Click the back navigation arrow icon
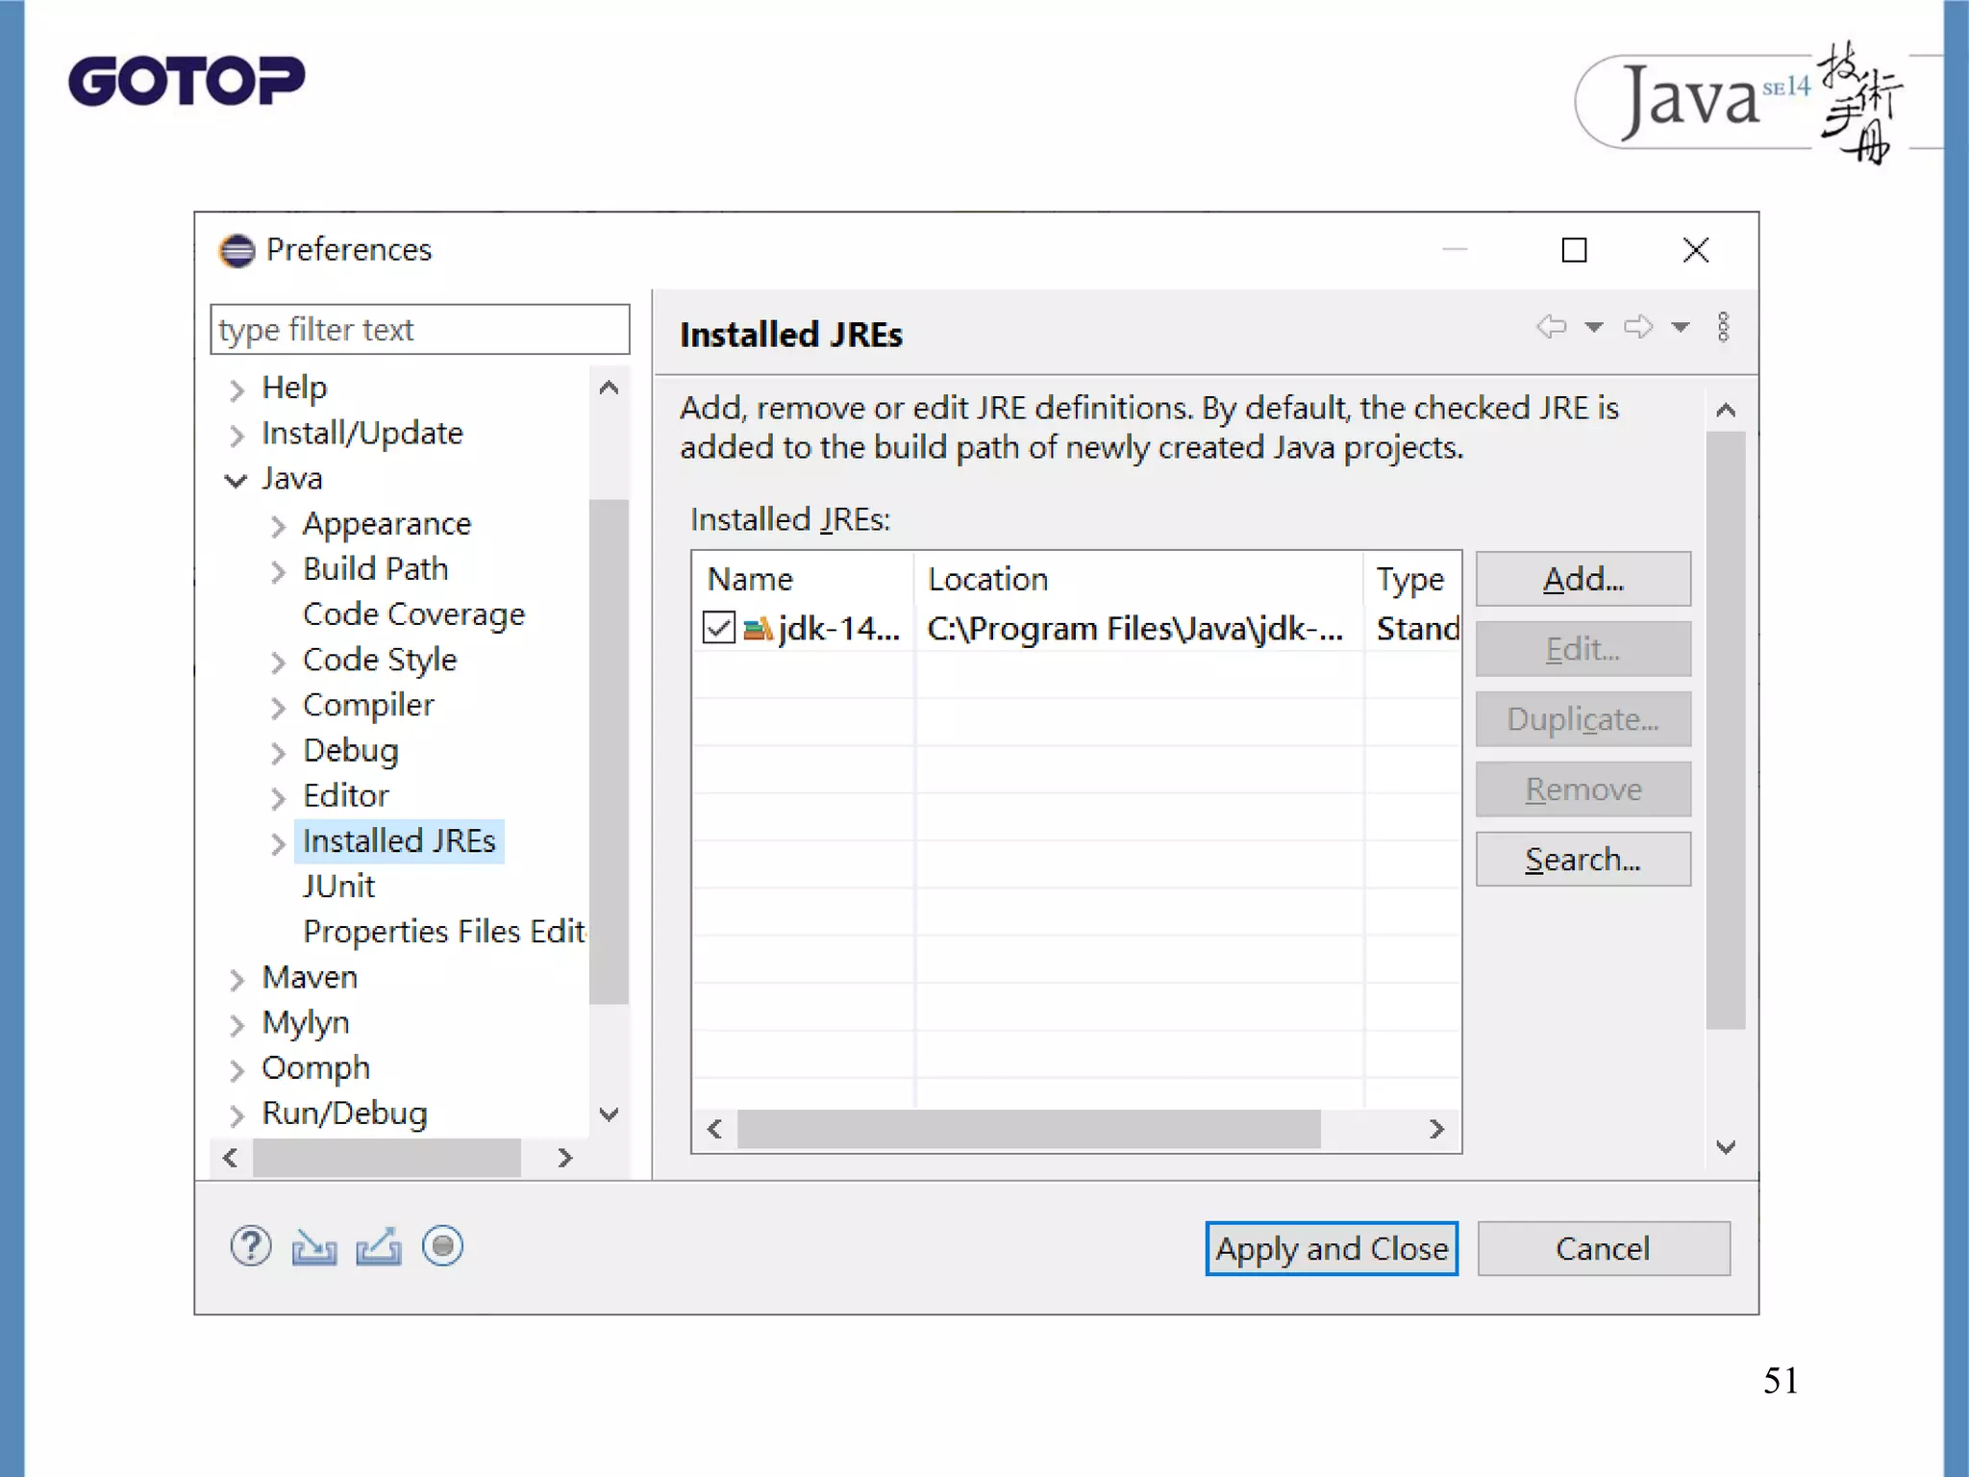Image resolution: width=1969 pixels, height=1477 pixels. coord(1551,327)
